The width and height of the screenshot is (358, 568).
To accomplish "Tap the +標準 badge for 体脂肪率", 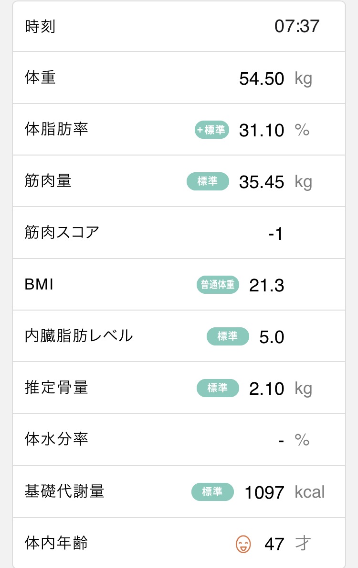I will 211,130.
